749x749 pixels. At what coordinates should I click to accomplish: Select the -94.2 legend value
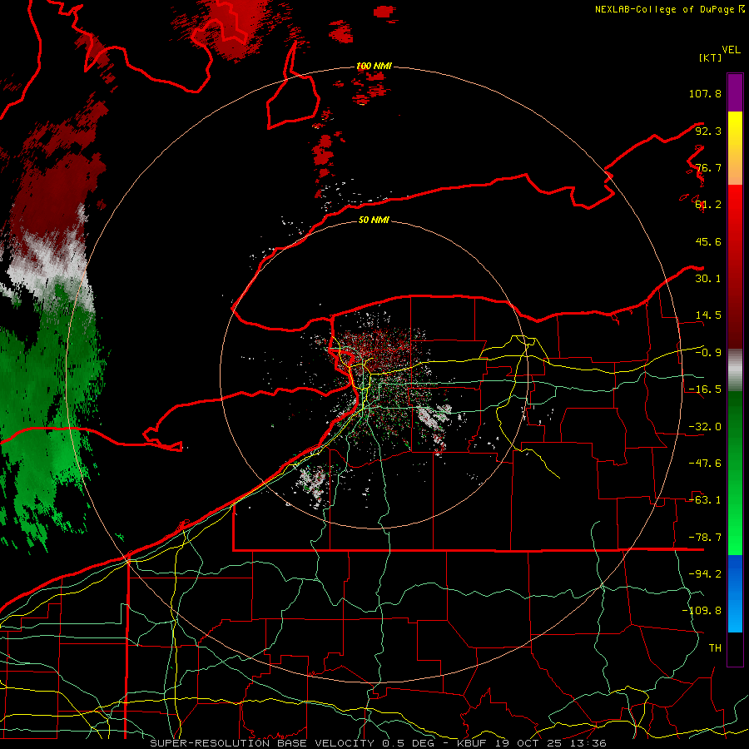[x=705, y=573]
